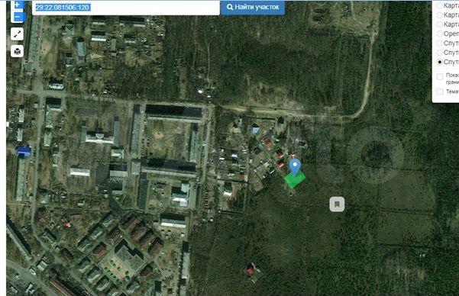The height and width of the screenshot is (296, 459).
Task: Focus the cadastral number search field
Action: (x=126, y=8)
